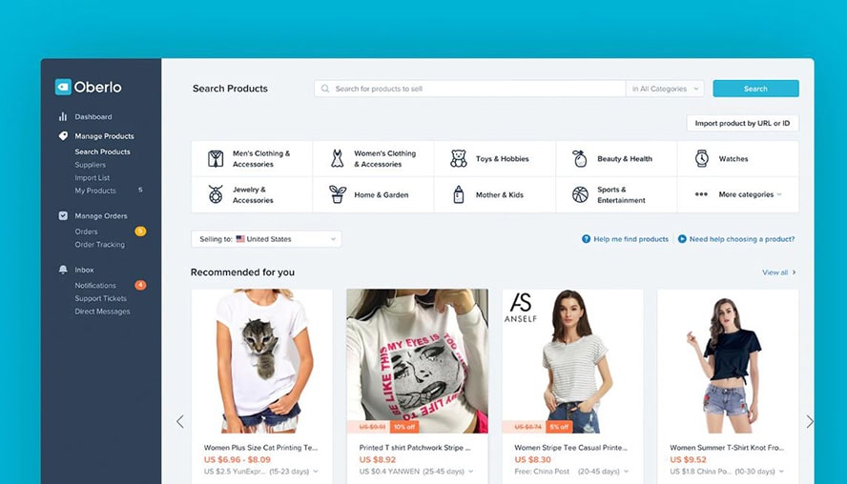Open Search Products in sidebar

(x=103, y=151)
